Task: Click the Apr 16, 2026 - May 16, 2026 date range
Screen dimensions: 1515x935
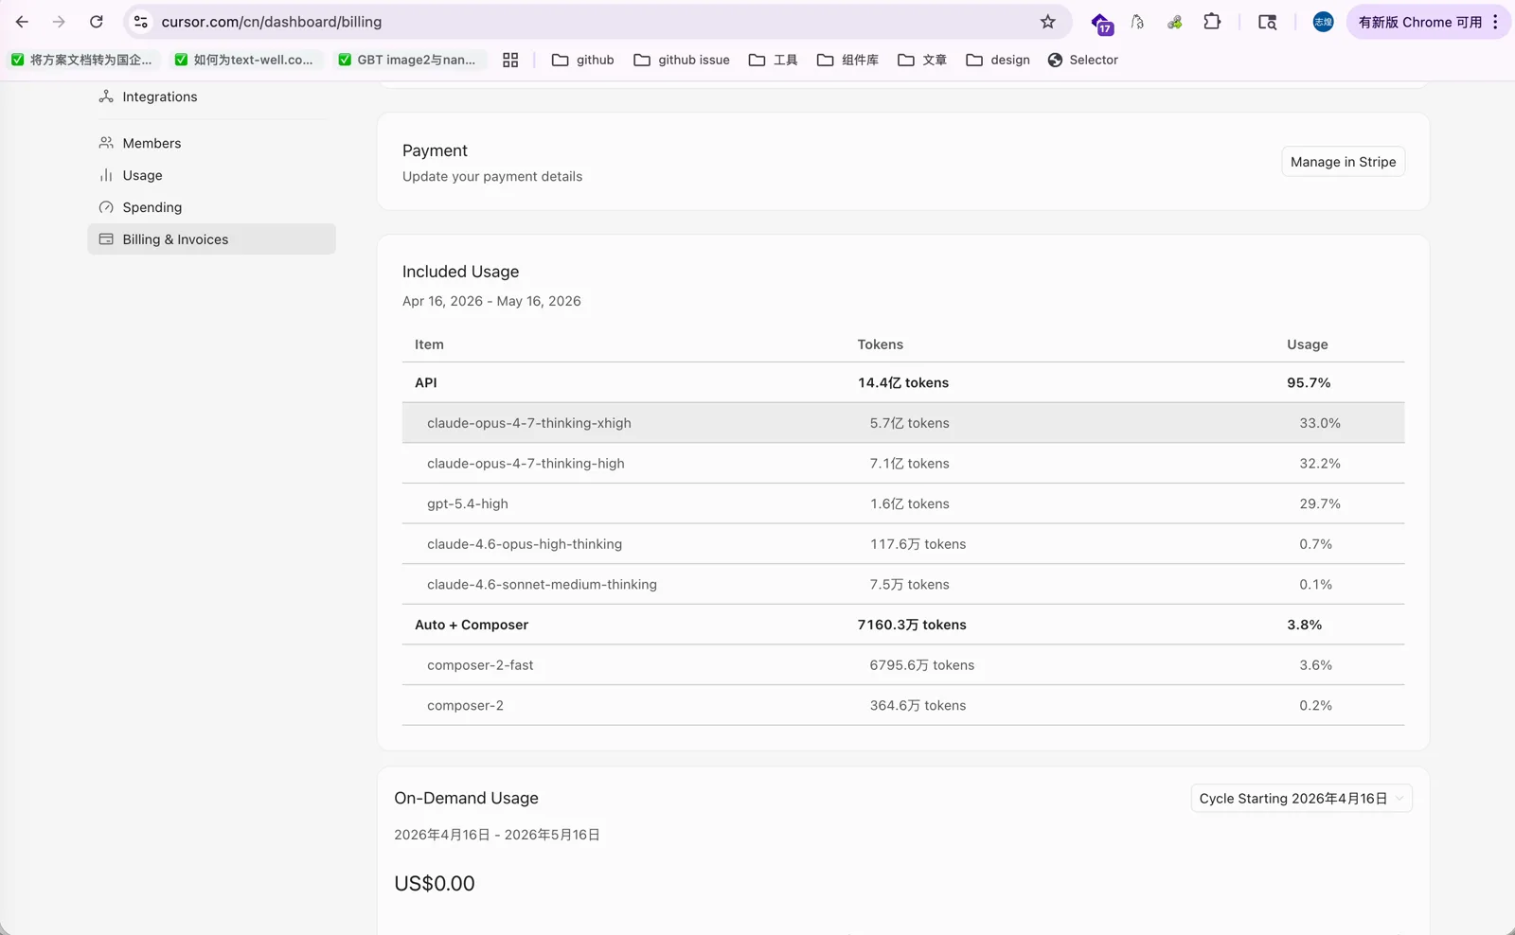Action: click(491, 301)
